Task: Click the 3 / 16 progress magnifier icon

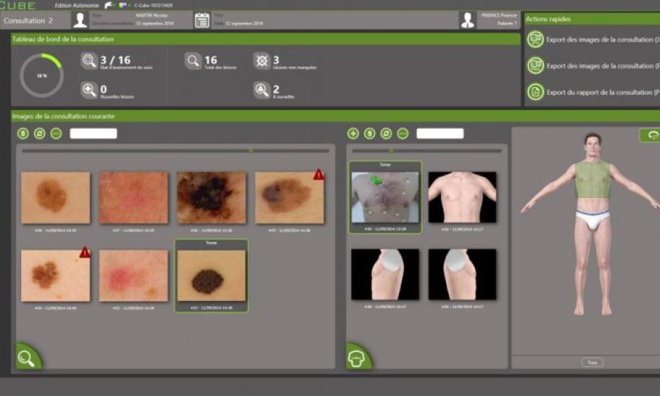Action: pyautogui.click(x=89, y=61)
